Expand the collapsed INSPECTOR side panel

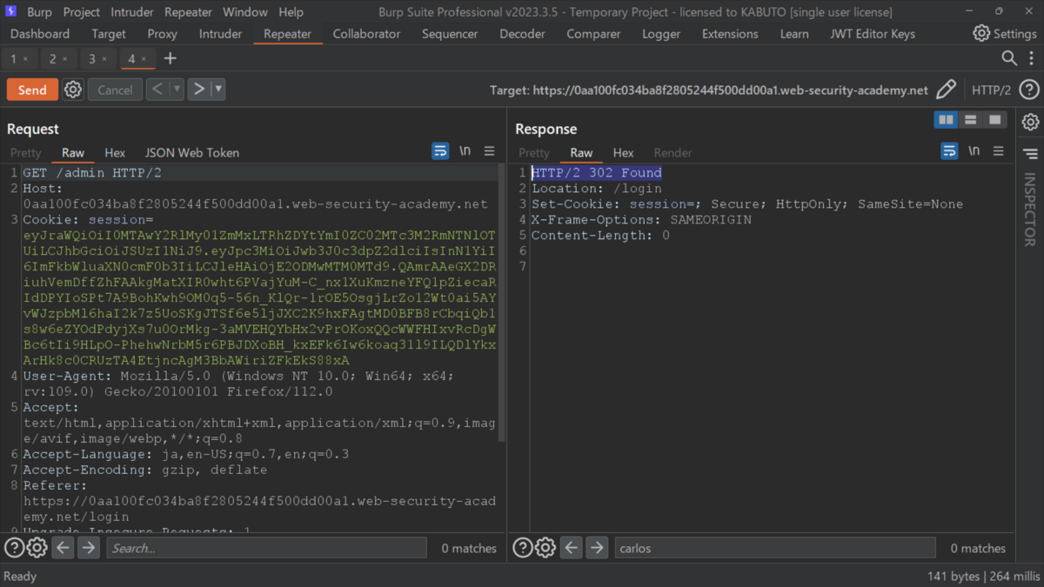[1030, 209]
